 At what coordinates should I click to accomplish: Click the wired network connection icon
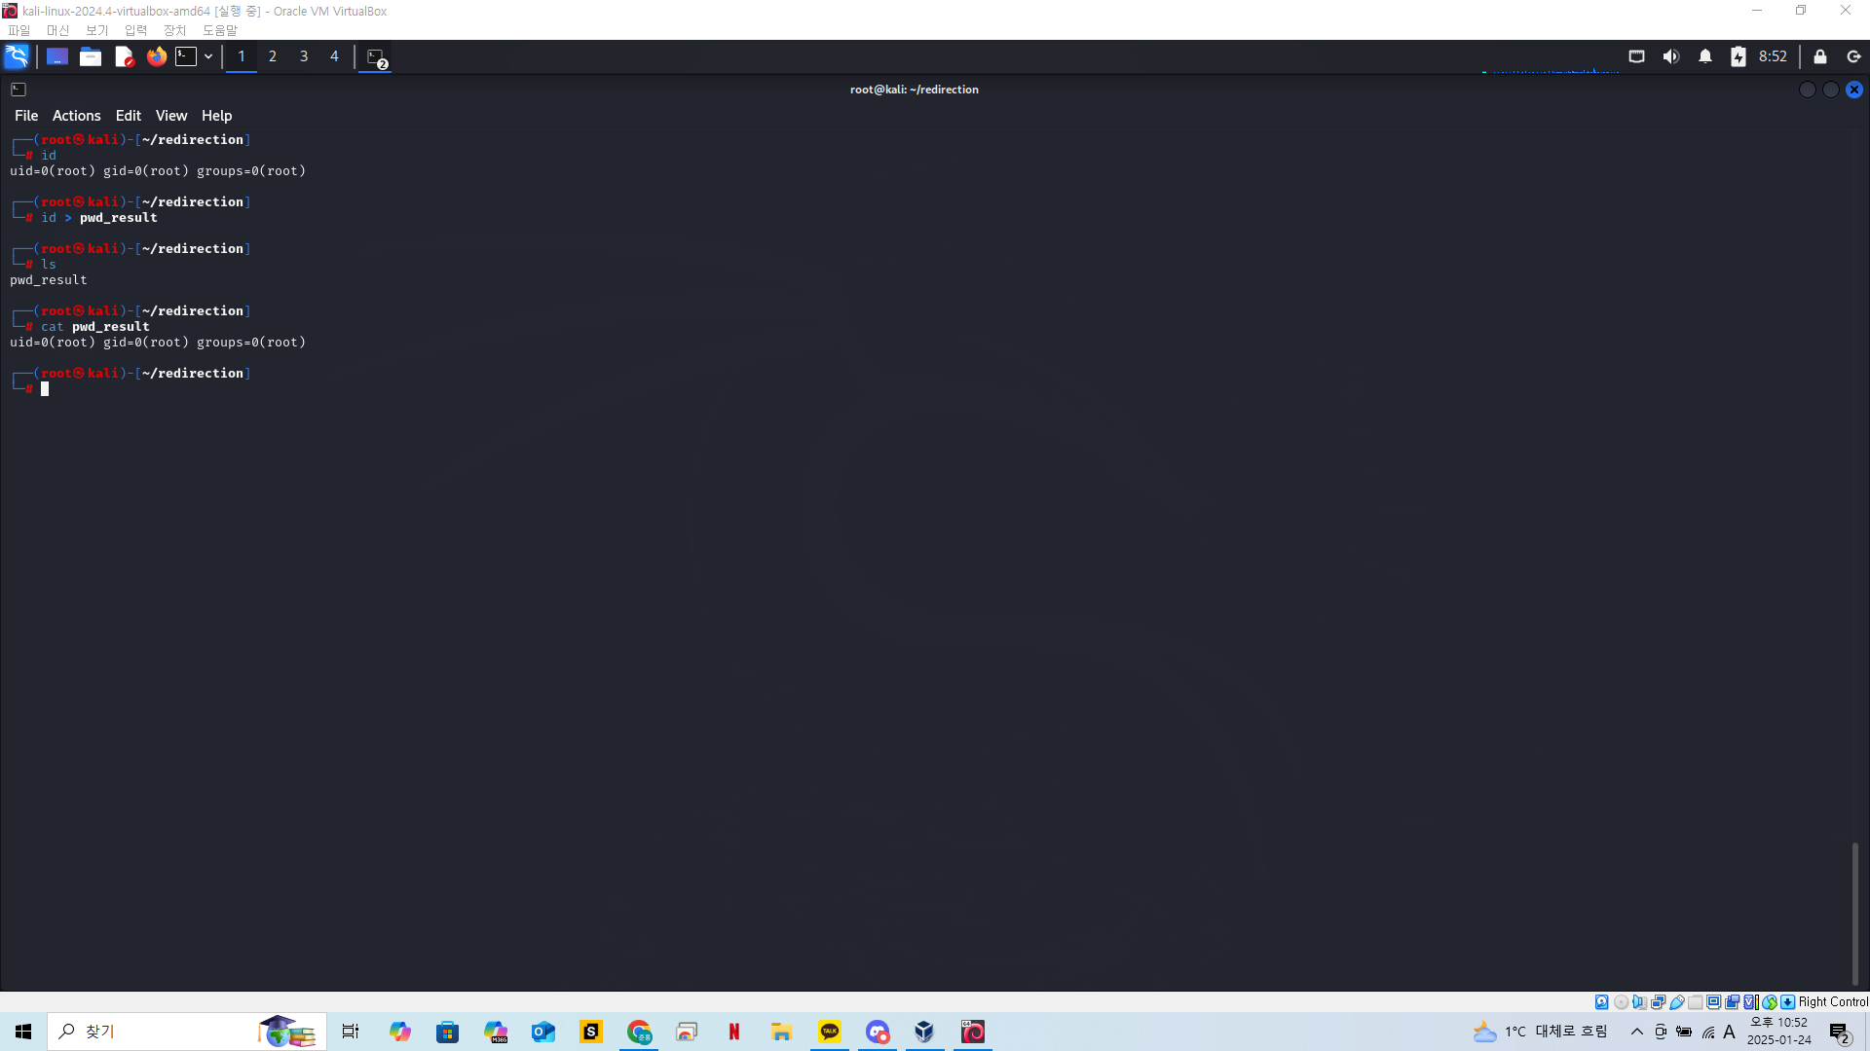[1636, 56]
